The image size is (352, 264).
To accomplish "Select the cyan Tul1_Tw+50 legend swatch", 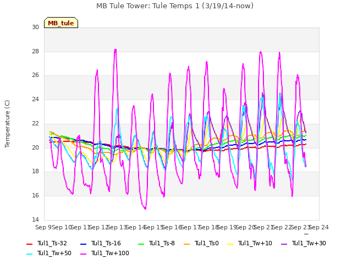I will [29, 254].
